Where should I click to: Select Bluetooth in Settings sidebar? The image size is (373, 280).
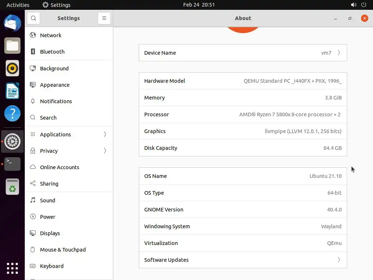(69, 52)
